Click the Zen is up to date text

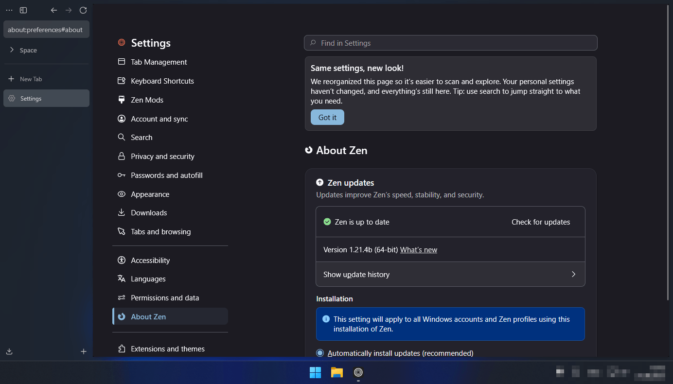tap(362, 222)
